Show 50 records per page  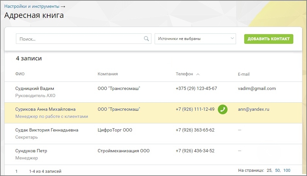tap(277, 170)
